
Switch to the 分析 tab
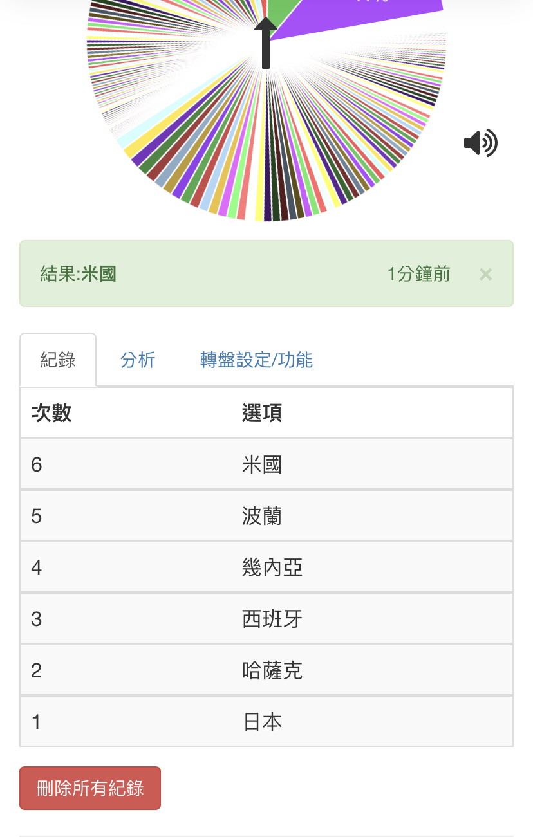click(x=138, y=360)
